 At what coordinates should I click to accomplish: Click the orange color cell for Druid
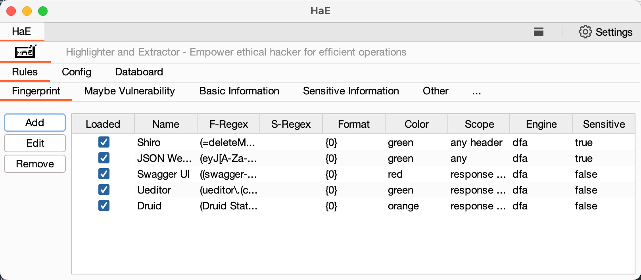click(403, 206)
